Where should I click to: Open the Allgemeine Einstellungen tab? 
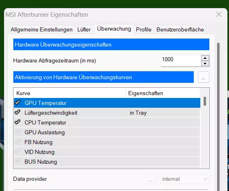41,29
